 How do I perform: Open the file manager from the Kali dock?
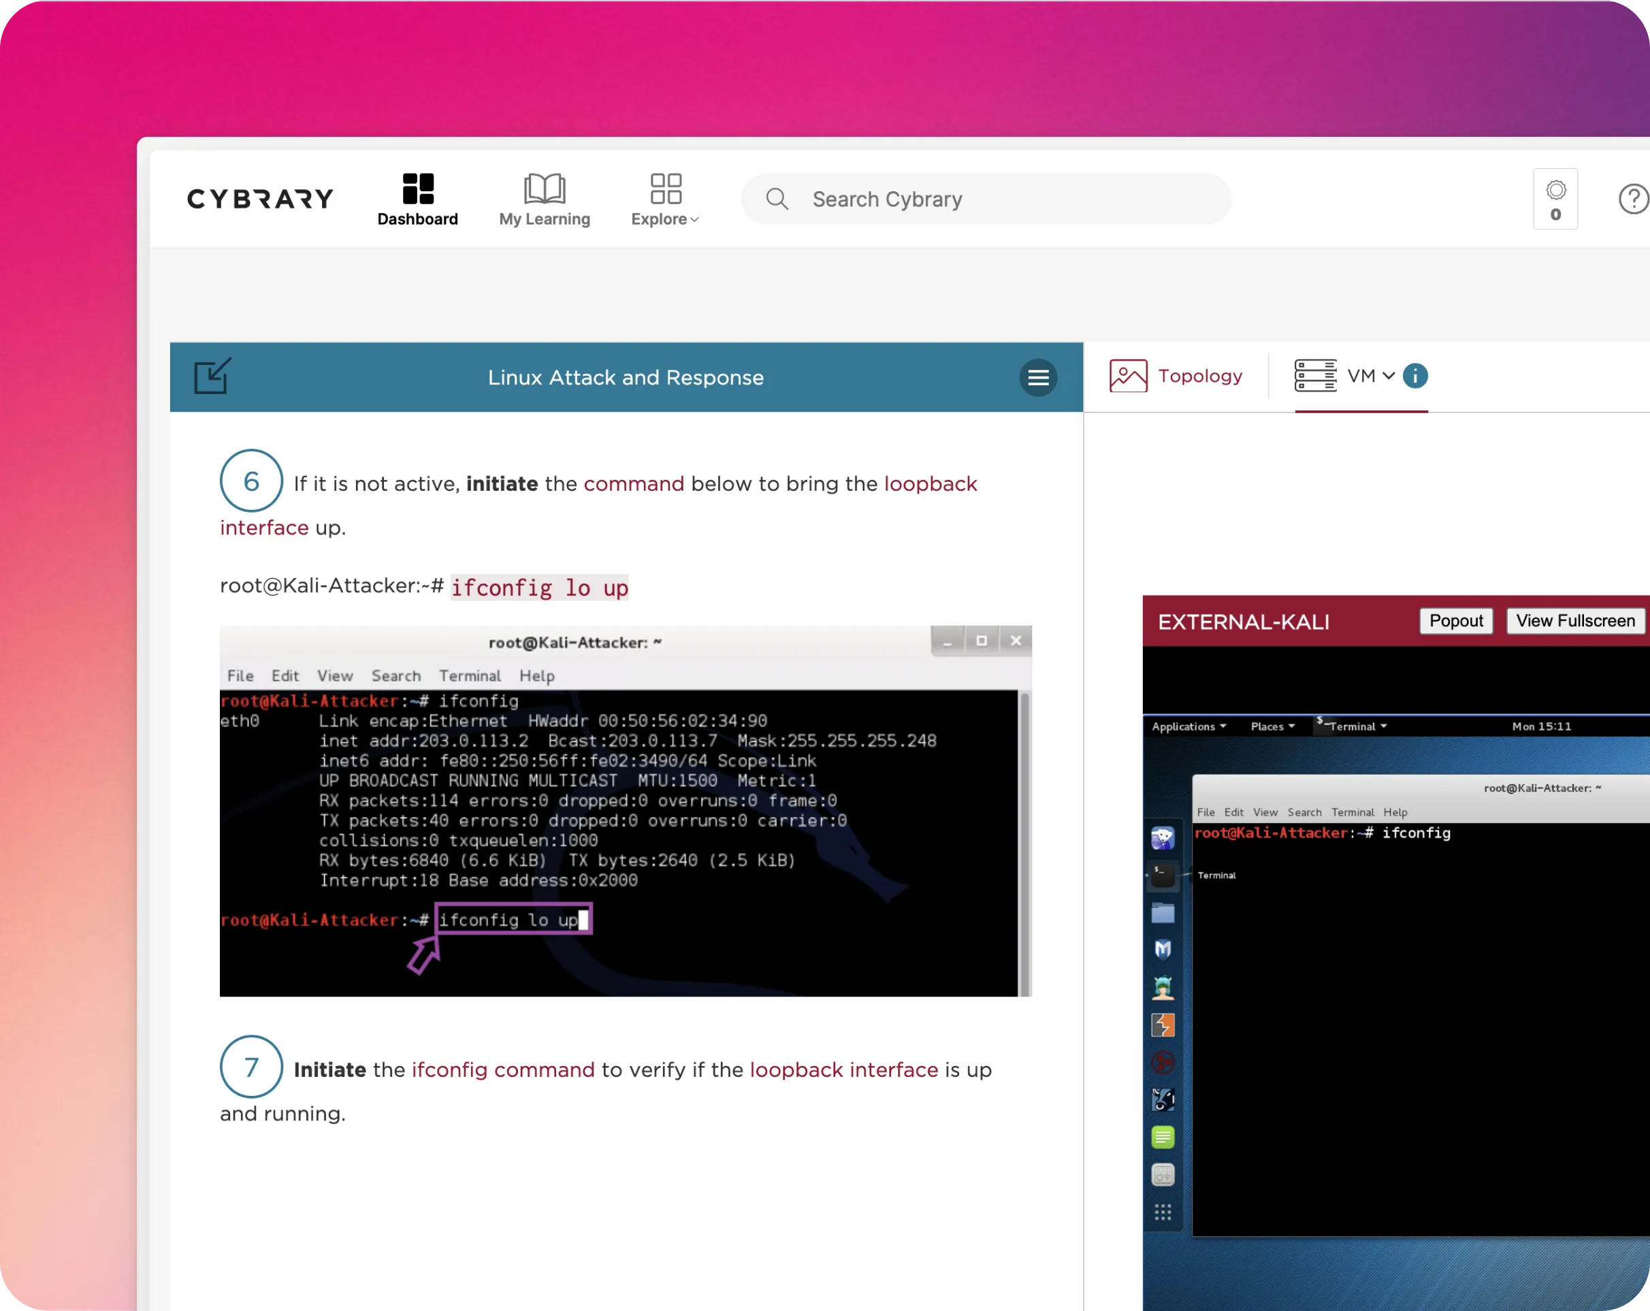(1163, 911)
